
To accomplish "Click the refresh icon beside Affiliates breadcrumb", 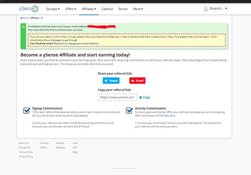I will [42, 18].
